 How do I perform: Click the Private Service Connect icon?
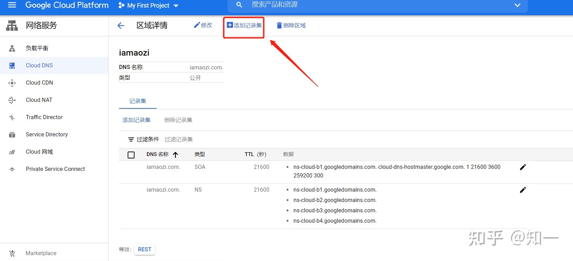pos(12,169)
